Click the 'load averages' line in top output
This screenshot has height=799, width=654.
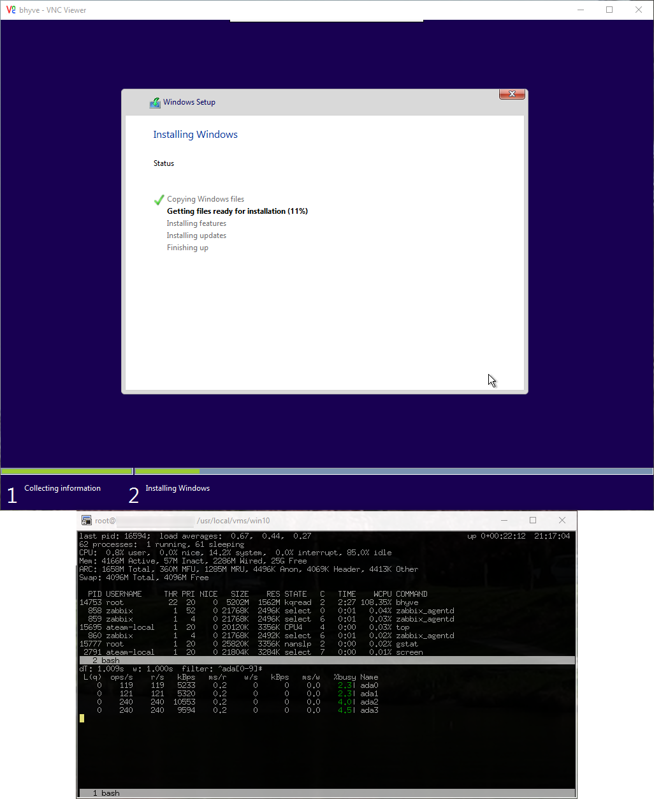tap(195, 536)
